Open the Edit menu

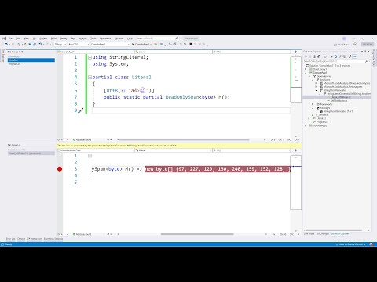(x=18, y=38)
